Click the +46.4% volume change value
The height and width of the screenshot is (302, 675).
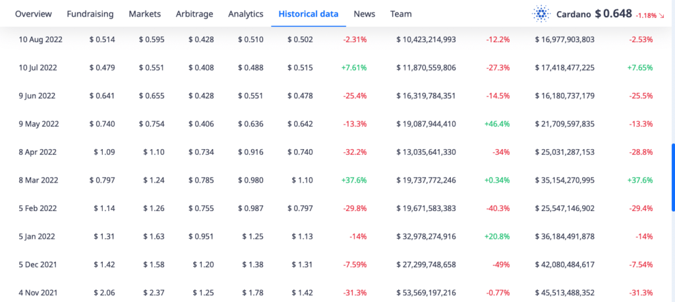(x=496, y=123)
